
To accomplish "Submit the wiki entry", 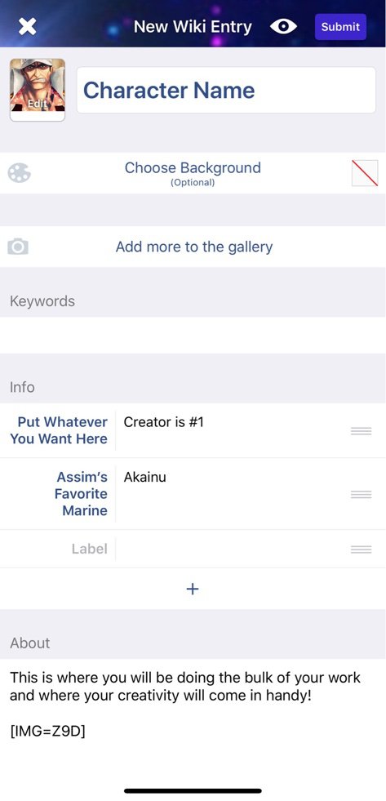I will (x=340, y=27).
